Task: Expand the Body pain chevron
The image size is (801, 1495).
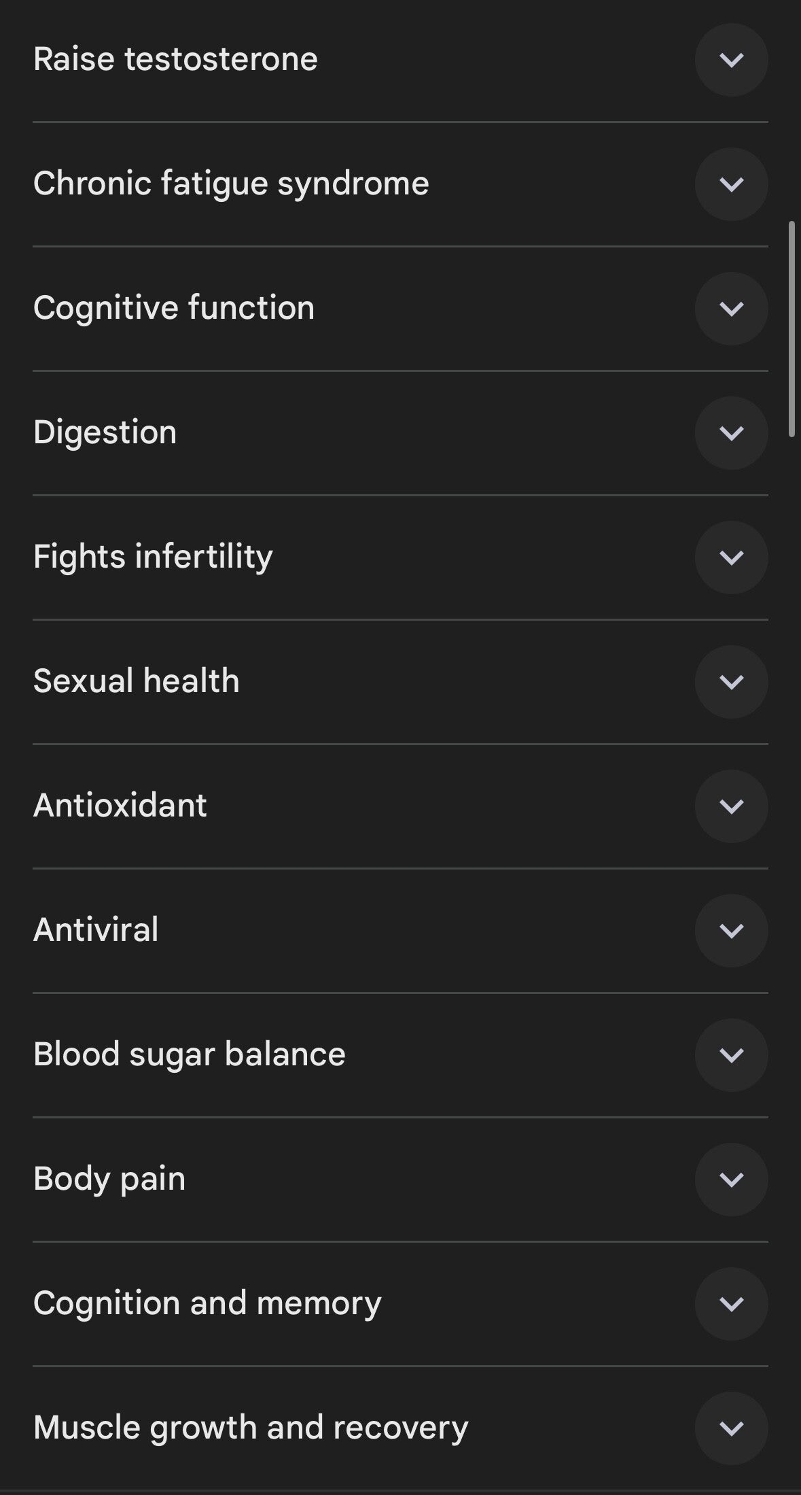Action: pyautogui.click(x=731, y=1180)
